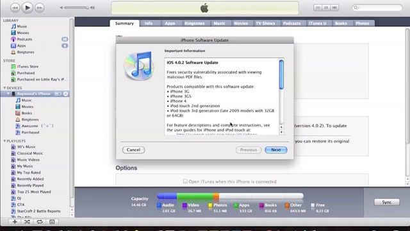
Task: Switch to list view button
Action: click(318, 8)
